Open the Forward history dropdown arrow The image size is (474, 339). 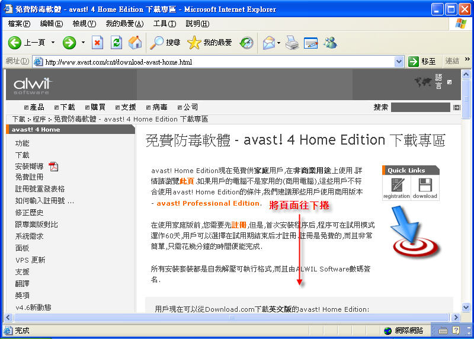83,43
